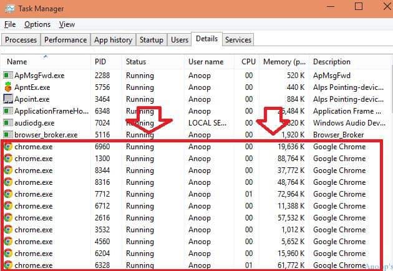Click the audiodg.exe process icon

click(x=8, y=123)
